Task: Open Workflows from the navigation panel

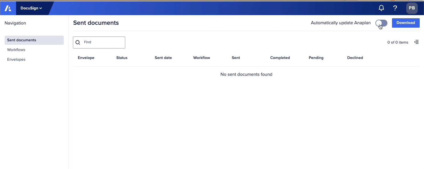Action: (x=16, y=50)
